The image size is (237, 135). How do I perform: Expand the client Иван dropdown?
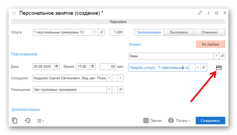pos(216,56)
